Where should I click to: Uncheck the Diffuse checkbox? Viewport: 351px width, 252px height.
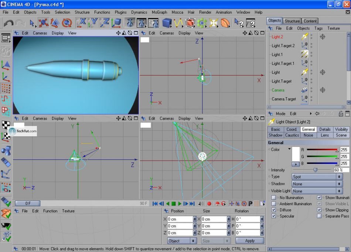coord(274,210)
